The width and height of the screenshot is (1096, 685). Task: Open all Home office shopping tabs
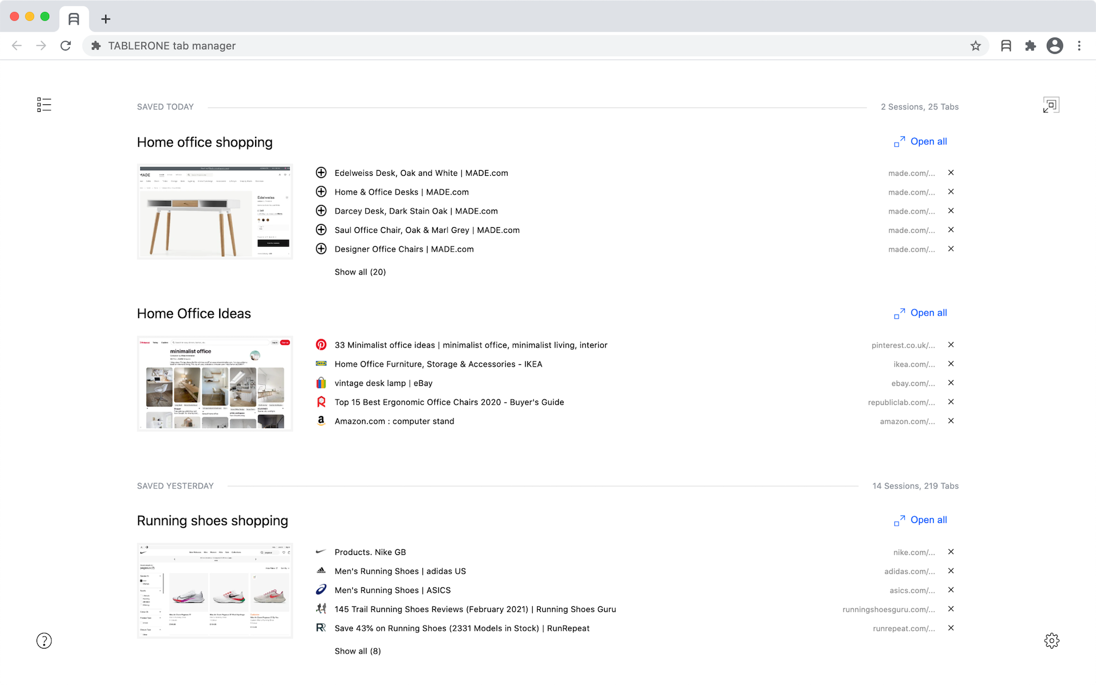pos(920,142)
